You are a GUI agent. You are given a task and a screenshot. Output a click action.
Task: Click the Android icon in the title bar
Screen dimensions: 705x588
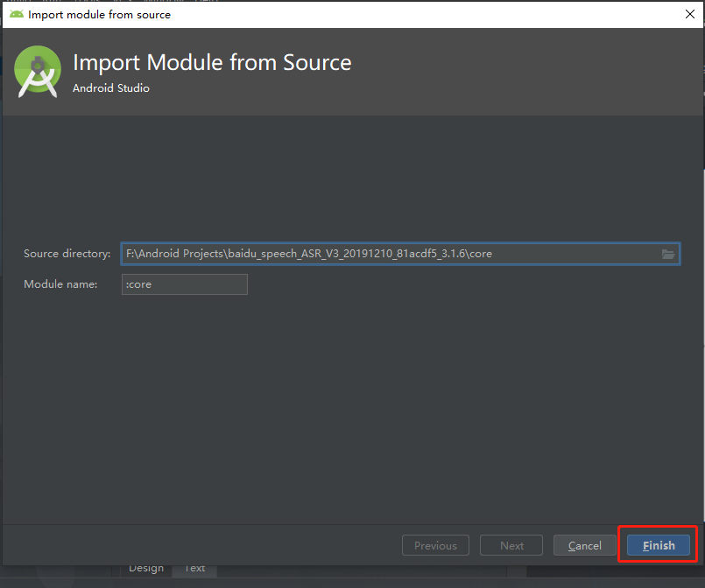pos(17,14)
